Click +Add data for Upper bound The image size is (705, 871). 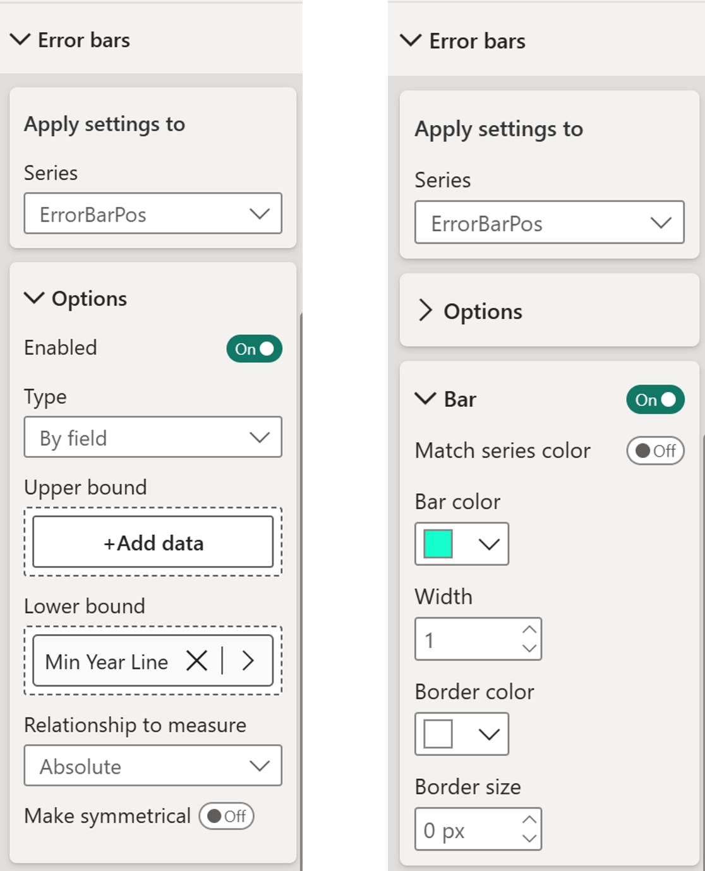[153, 543]
